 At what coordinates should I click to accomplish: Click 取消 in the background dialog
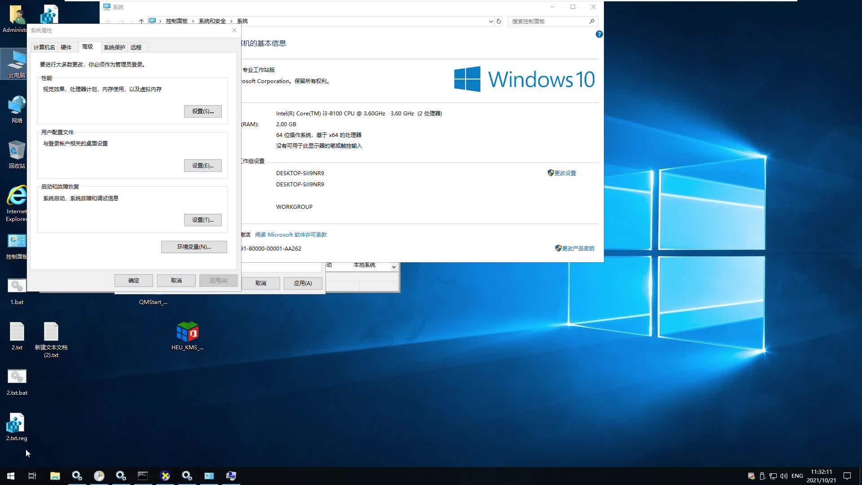(260, 283)
